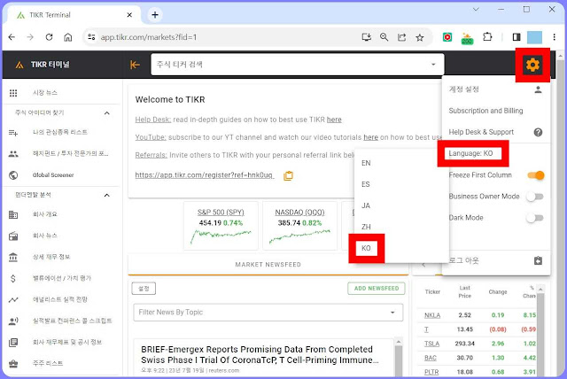Viewport: 567px width, 379px height.
Task: Open the settings gear menu
Action: click(532, 65)
